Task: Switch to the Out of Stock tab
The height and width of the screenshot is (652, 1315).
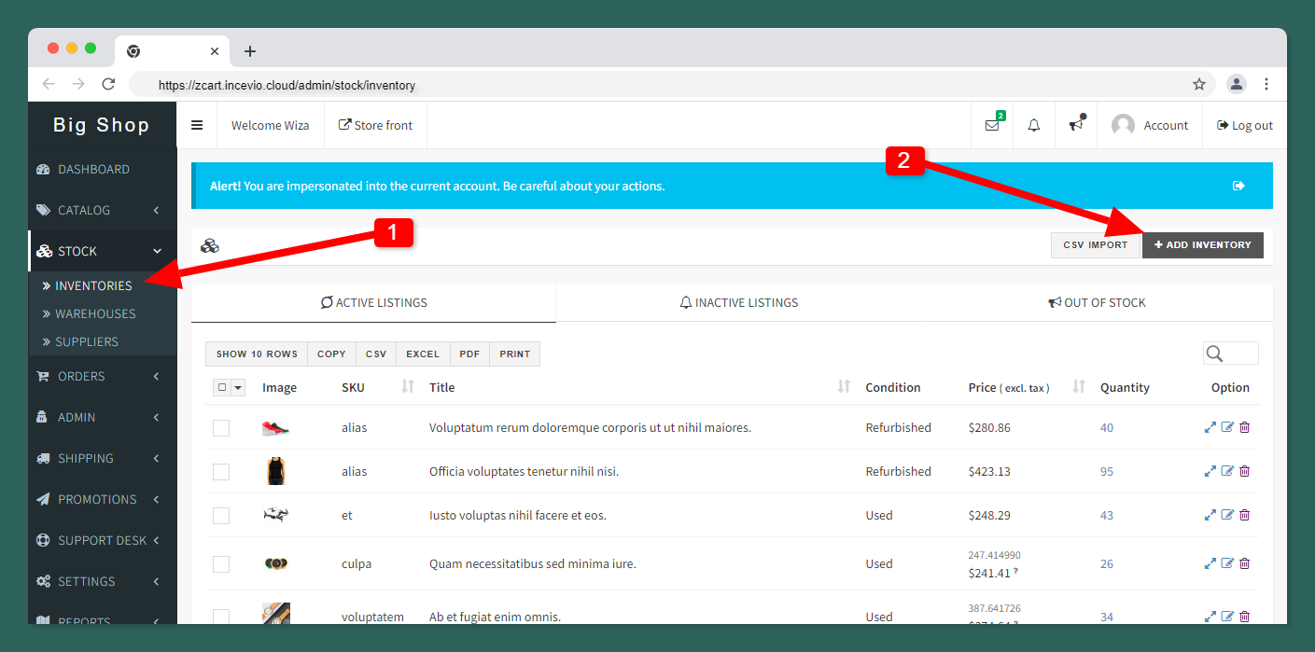Action: click(x=1097, y=302)
